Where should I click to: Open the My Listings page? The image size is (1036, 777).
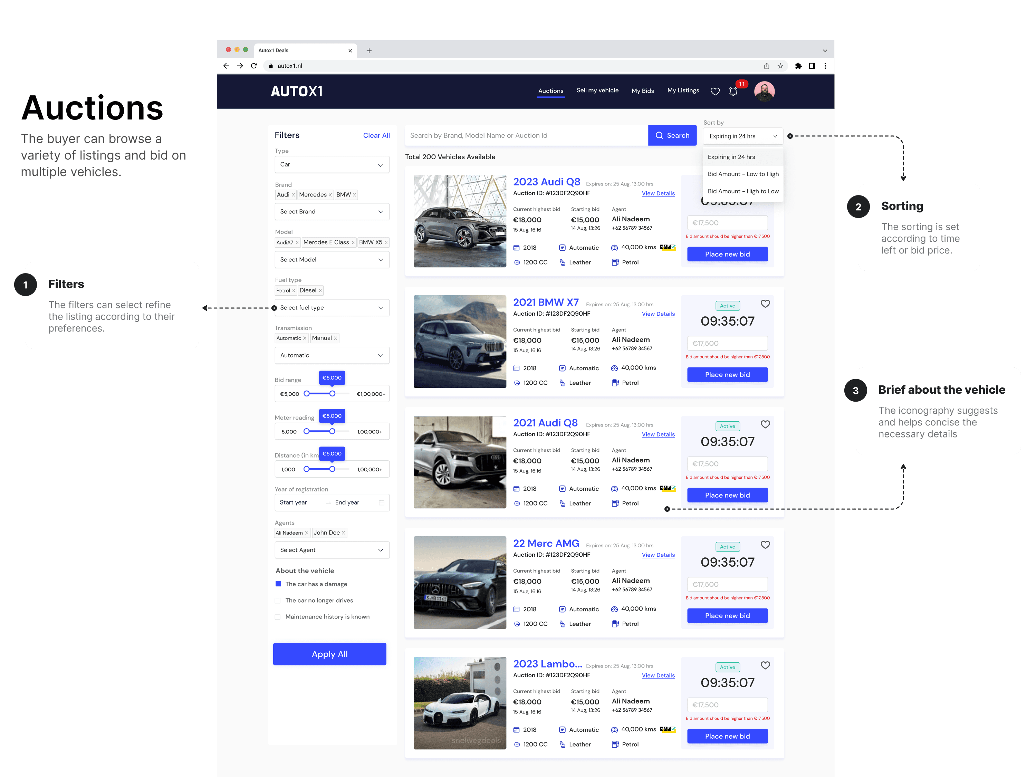[683, 90]
